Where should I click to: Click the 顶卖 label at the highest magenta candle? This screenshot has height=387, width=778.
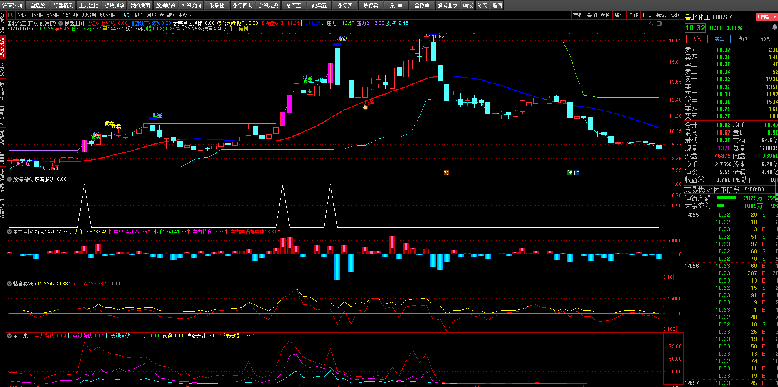tap(342, 39)
